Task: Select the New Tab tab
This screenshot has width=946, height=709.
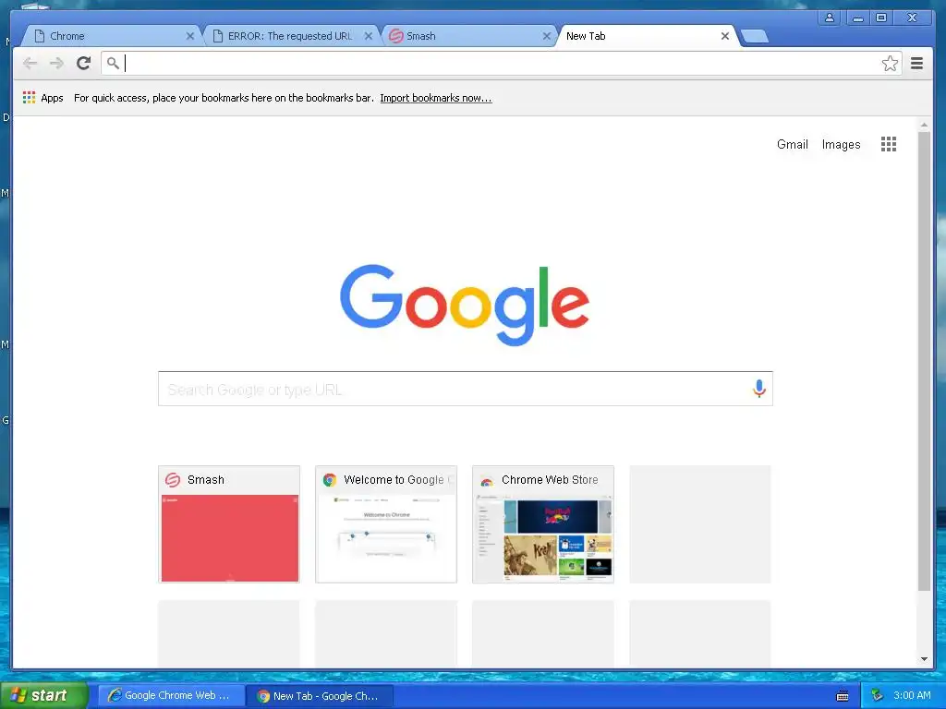Action: pos(647,36)
